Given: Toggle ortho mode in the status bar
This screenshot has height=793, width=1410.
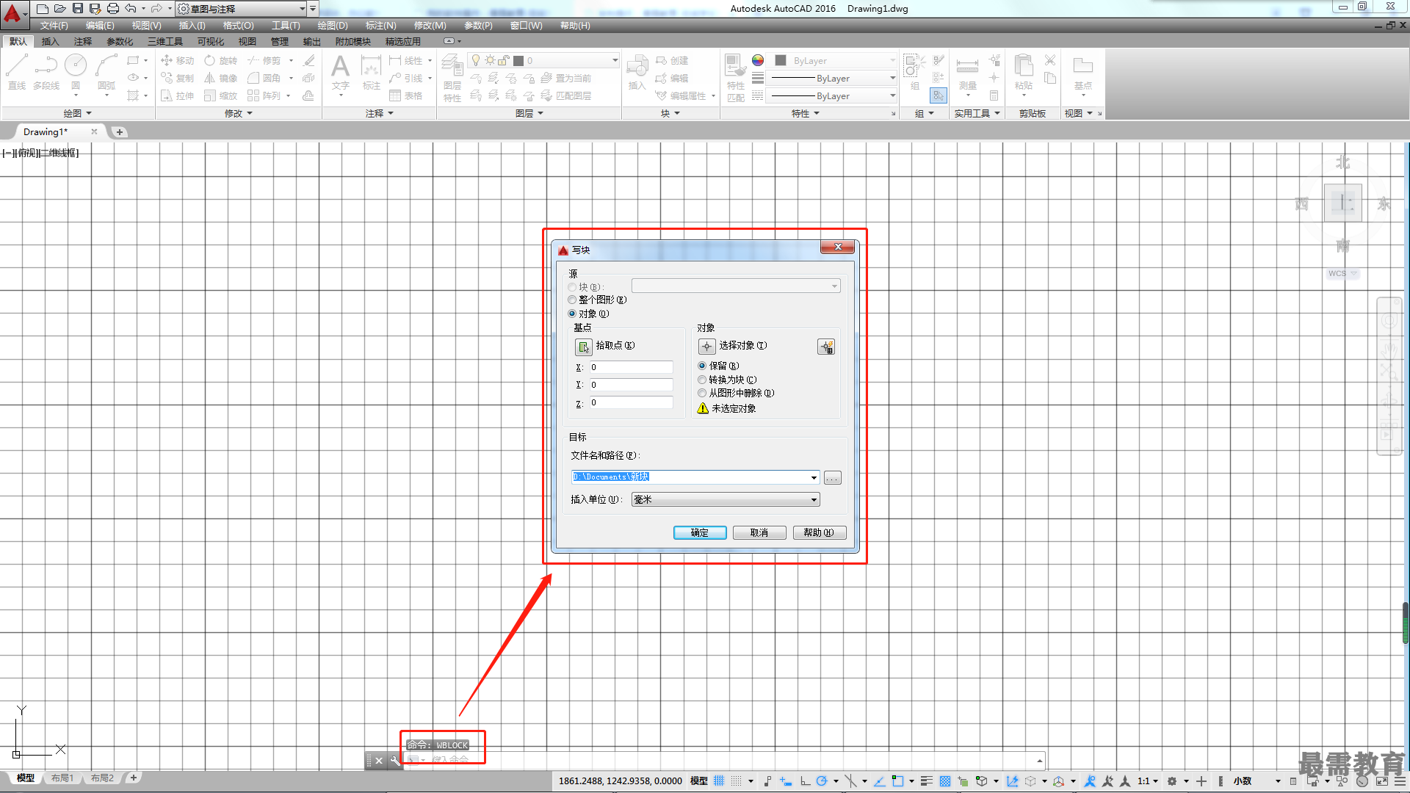Looking at the screenshot, I should [806, 781].
